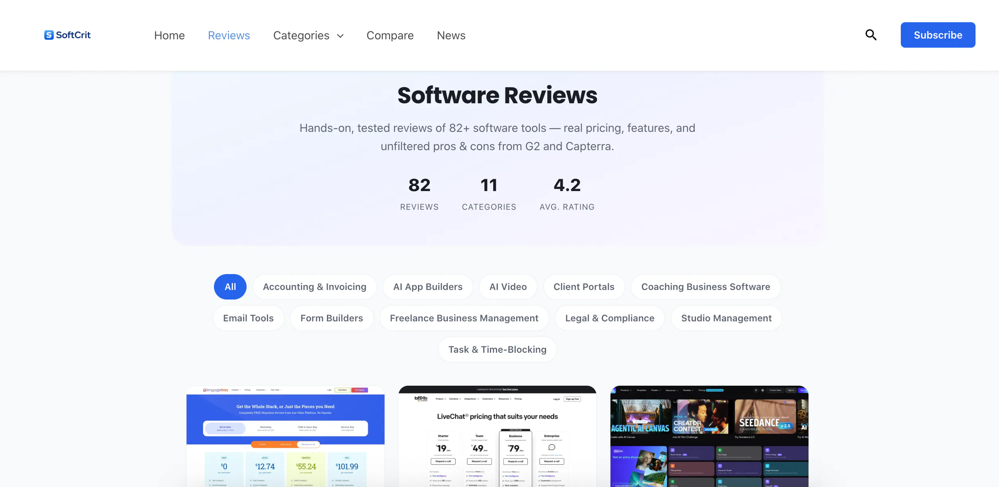Click the 82 Reviews stat
The height and width of the screenshot is (487, 999).
coord(419,194)
